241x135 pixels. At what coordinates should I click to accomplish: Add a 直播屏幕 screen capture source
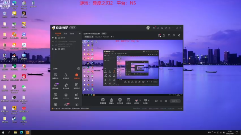(103, 101)
